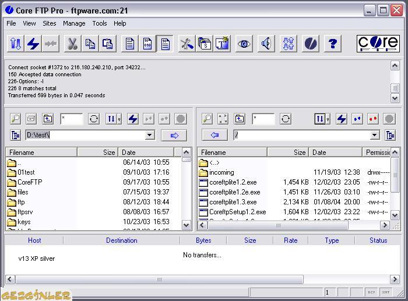Click the Destination column in transfer queue
The width and height of the screenshot is (408, 301).
pos(121,240)
